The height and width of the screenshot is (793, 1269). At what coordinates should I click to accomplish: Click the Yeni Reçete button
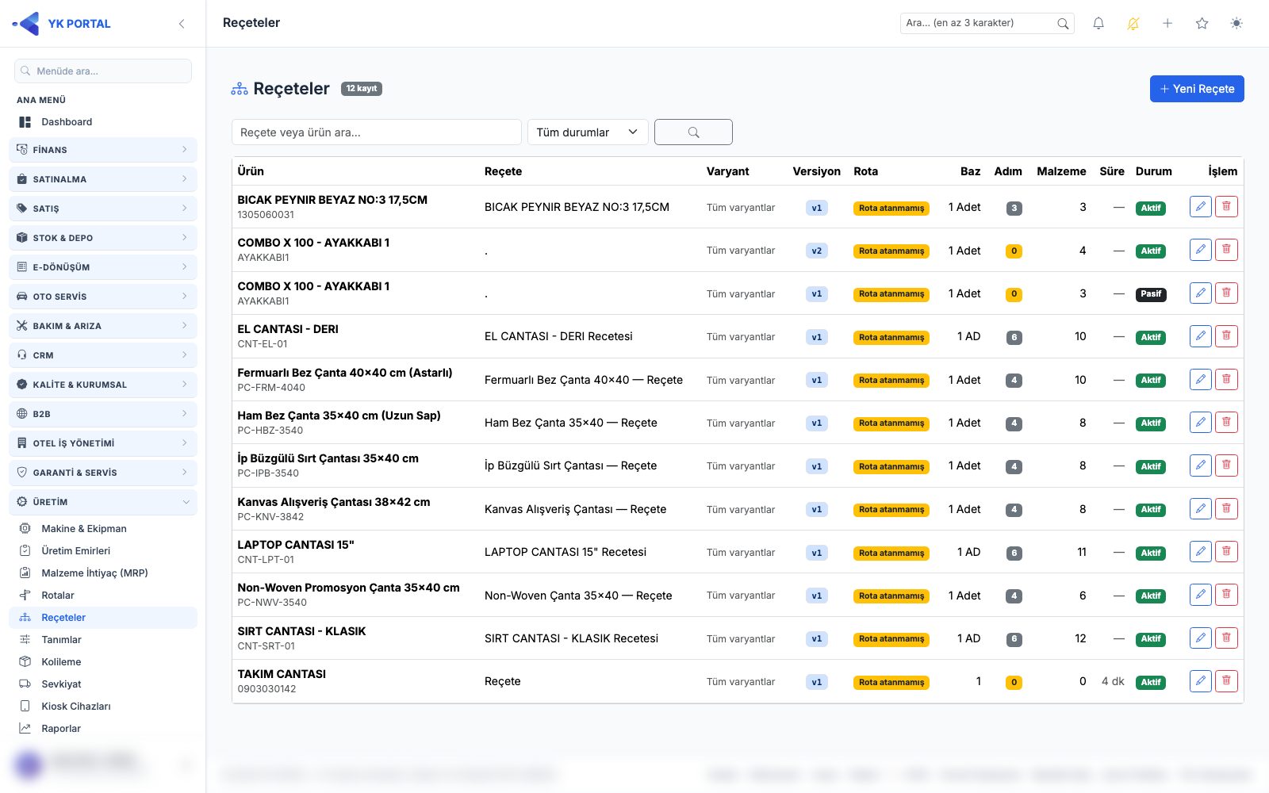click(x=1197, y=89)
